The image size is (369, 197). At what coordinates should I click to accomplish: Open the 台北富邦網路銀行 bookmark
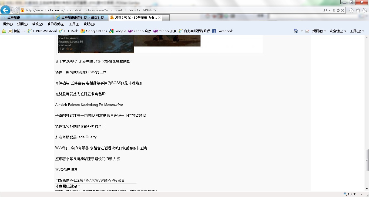[x=194, y=31]
